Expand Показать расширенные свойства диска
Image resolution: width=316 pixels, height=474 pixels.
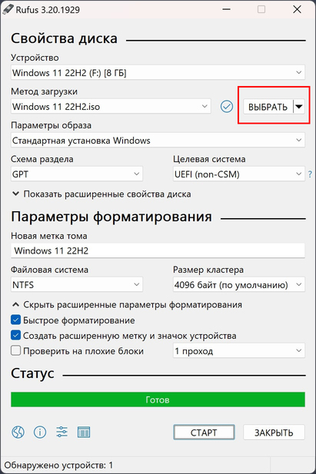(101, 194)
